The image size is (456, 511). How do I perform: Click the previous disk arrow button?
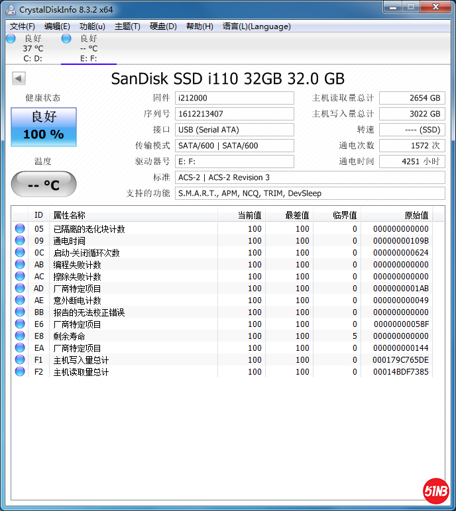[x=19, y=79]
